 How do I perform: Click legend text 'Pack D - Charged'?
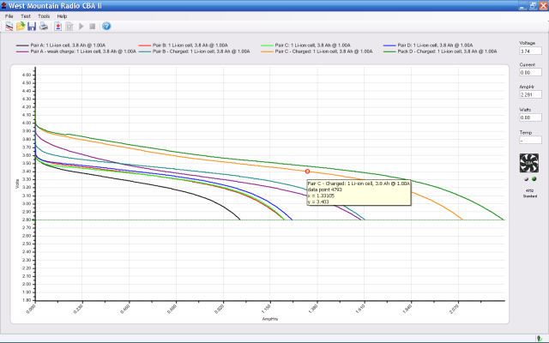tap(417, 51)
